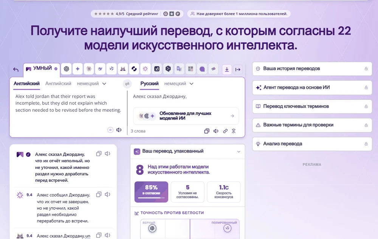This screenshot has width=378, height=239.
Task: Select the DeepSeek whale model icon
Action: 100,69
